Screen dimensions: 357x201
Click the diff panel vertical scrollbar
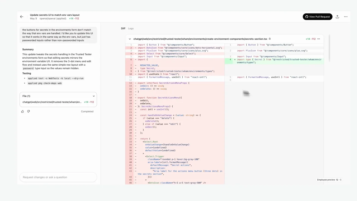click(x=329, y=48)
